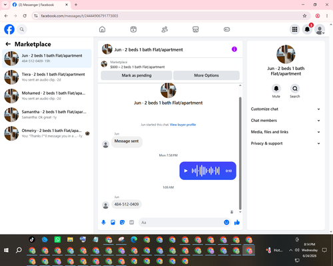This screenshot has width=333, height=266.
Task: Open Samantha's apartment conversation
Action: [x=47, y=115]
